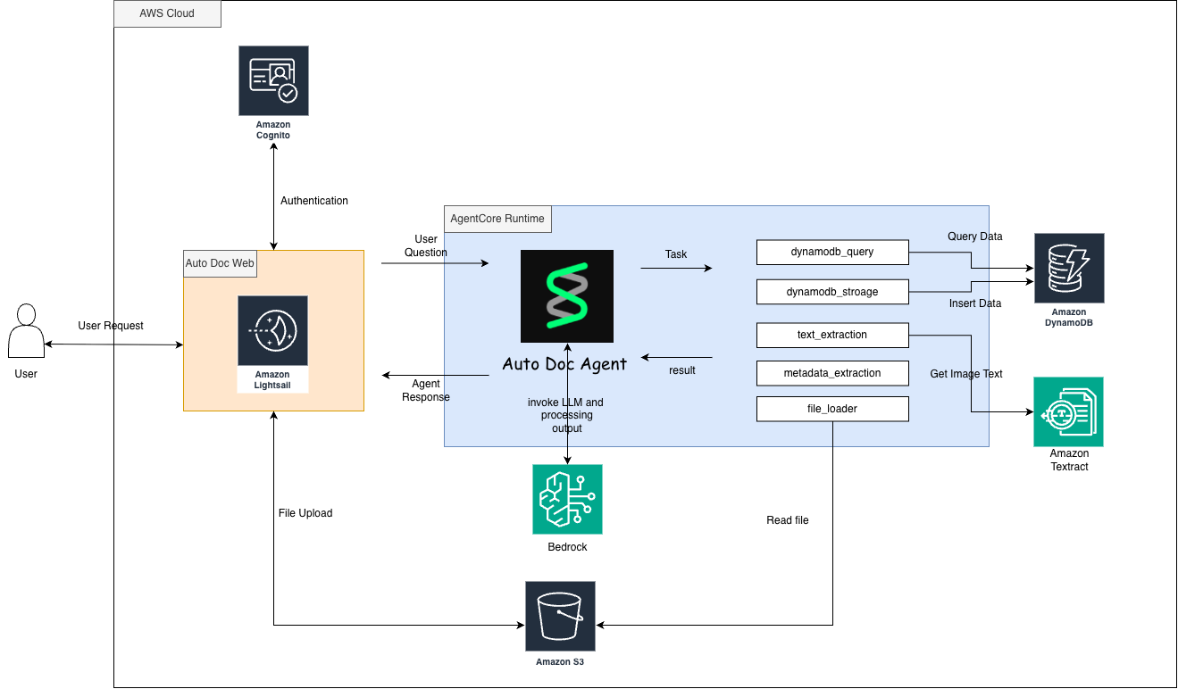Select the Read file label

[x=788, y=520]
